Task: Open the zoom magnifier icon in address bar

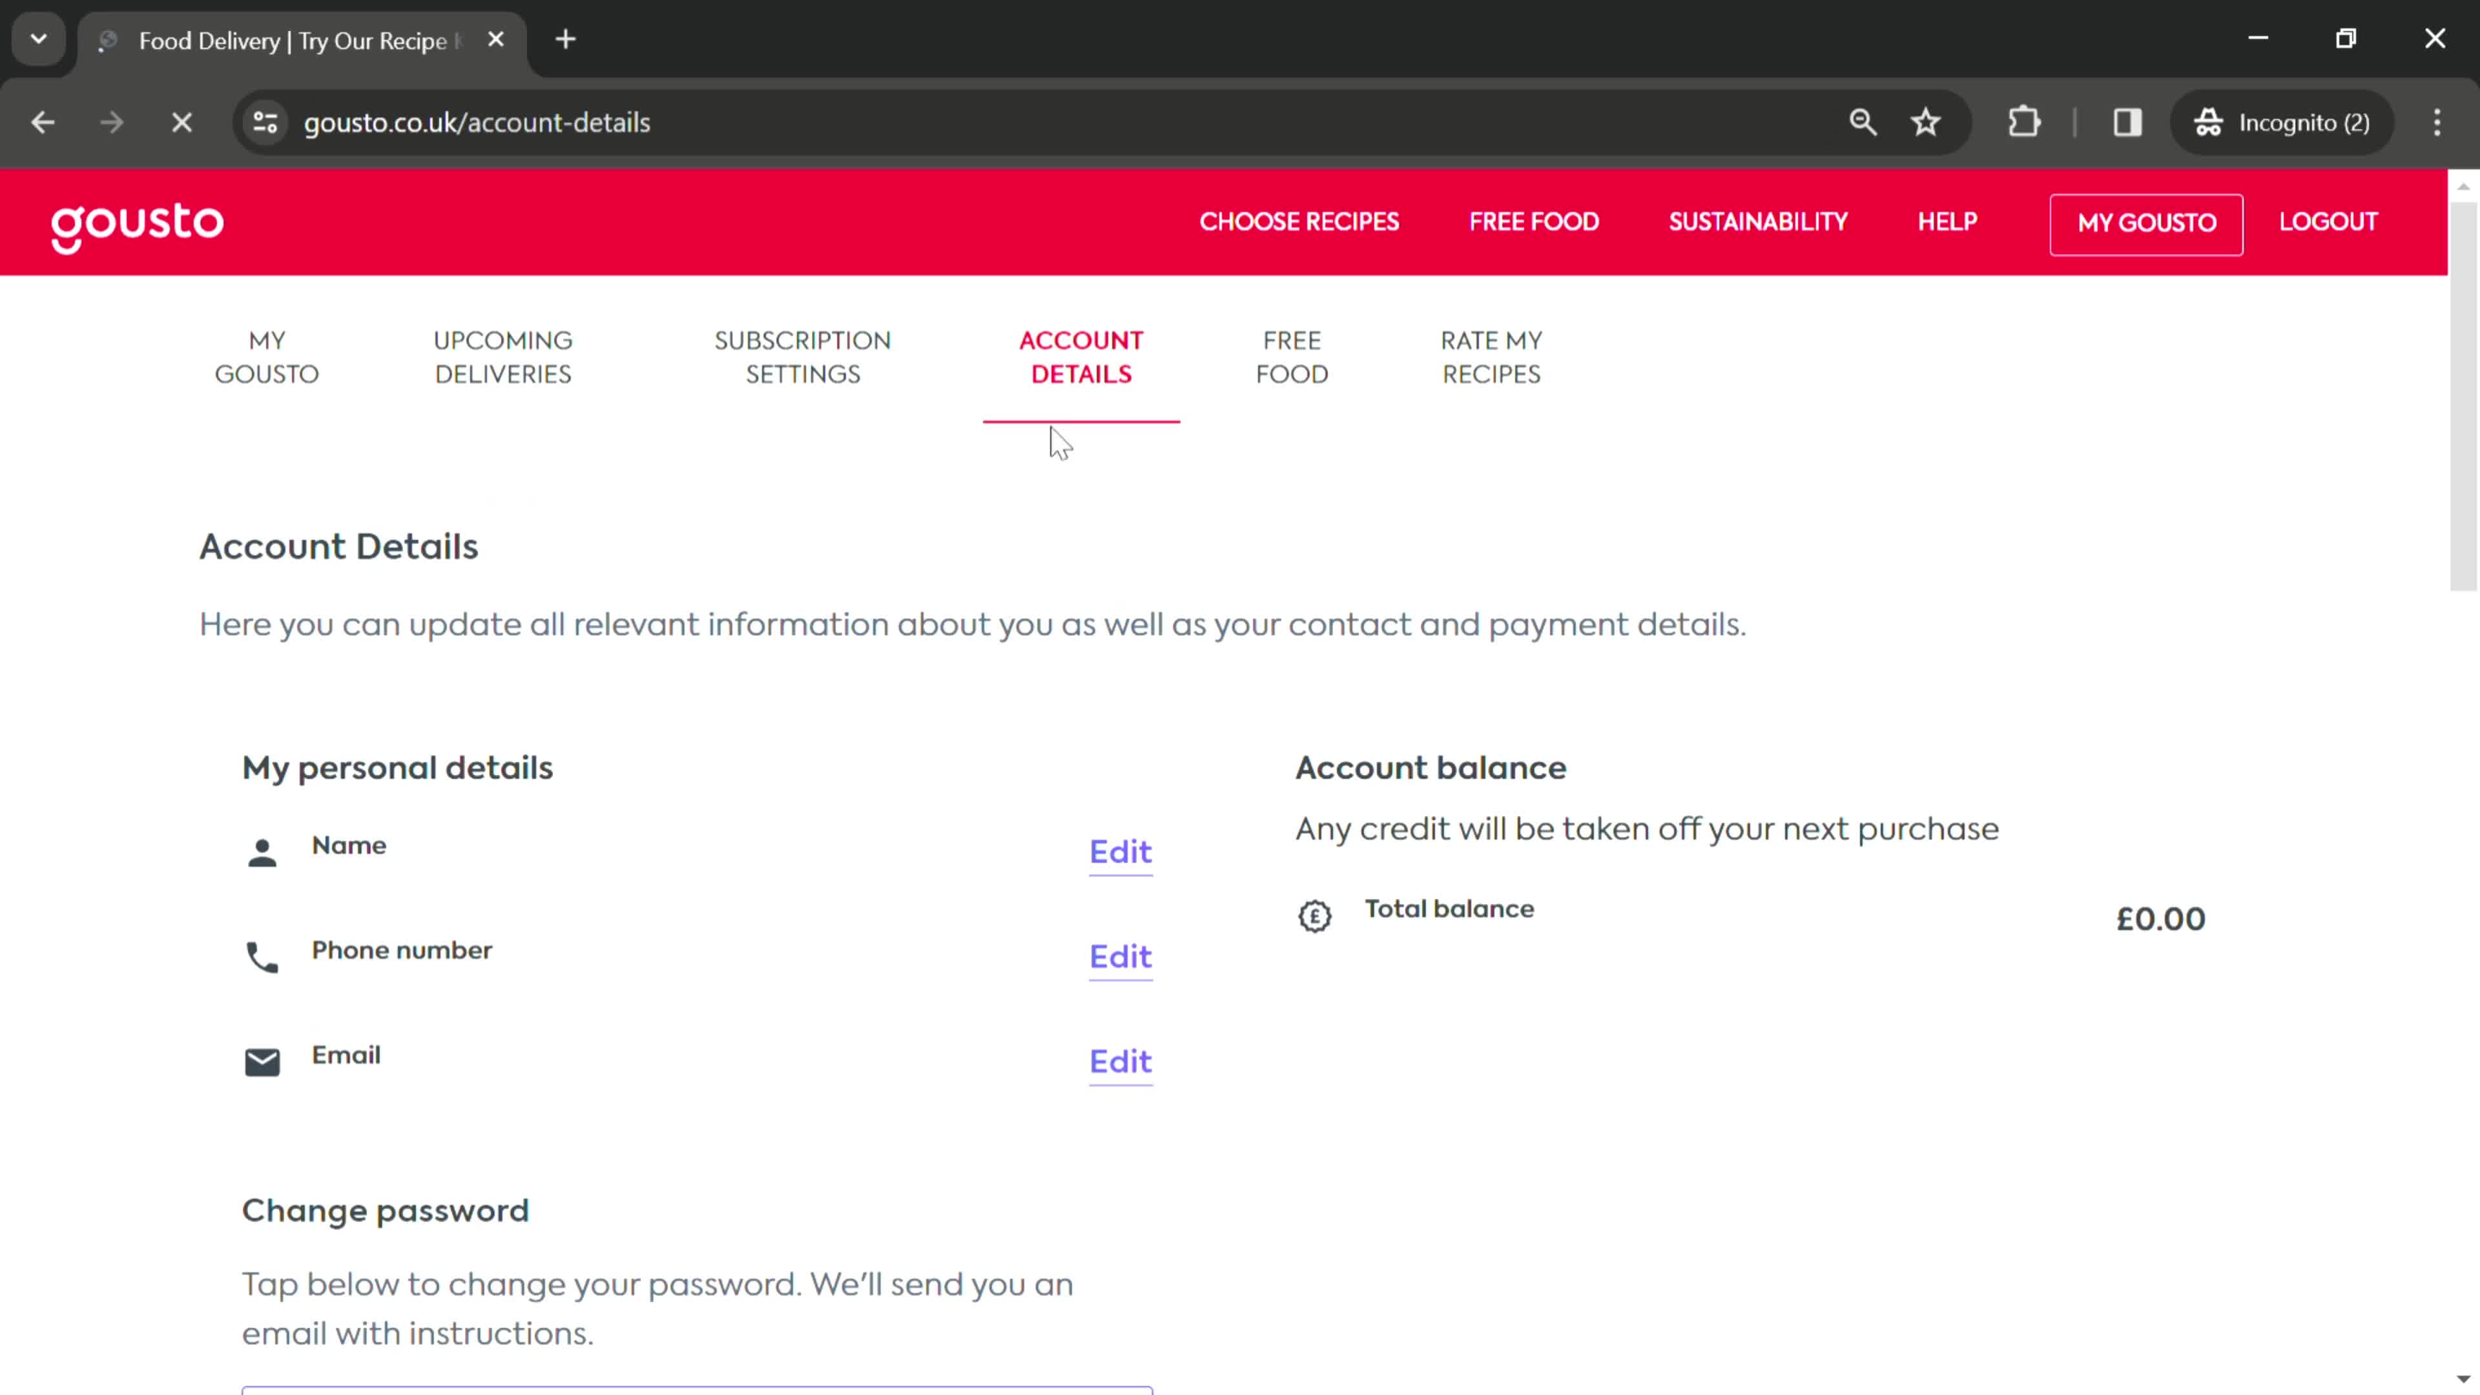Action: [1863, 122]
